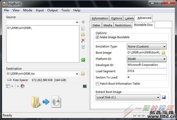Click the Sectors To Load field
This screenshot has height=120, width=177.
[147, 77]
